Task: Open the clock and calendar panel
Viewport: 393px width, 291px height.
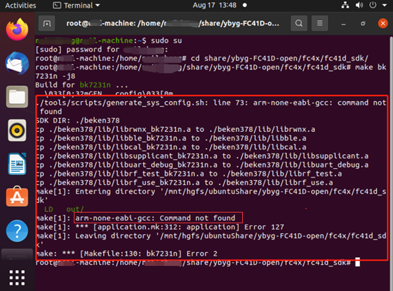Action: click(214, 6)
